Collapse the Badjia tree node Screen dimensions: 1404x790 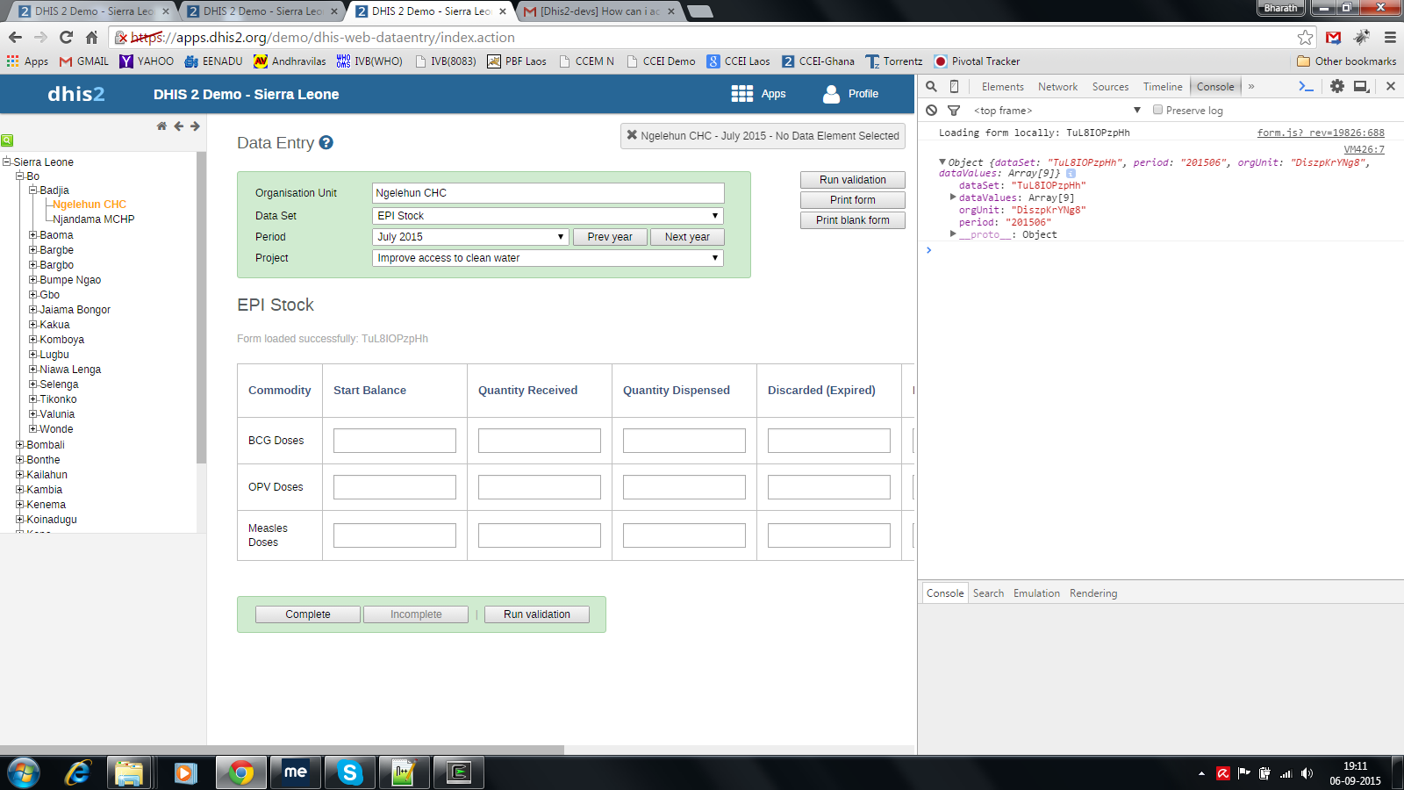tap(33, 190)
